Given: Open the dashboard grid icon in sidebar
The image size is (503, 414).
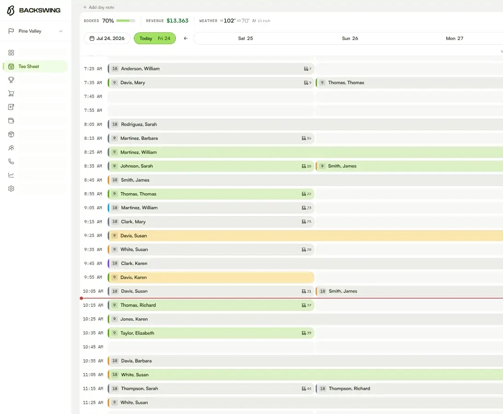Looking at the screenshot, I should click(x=11, y=52).
